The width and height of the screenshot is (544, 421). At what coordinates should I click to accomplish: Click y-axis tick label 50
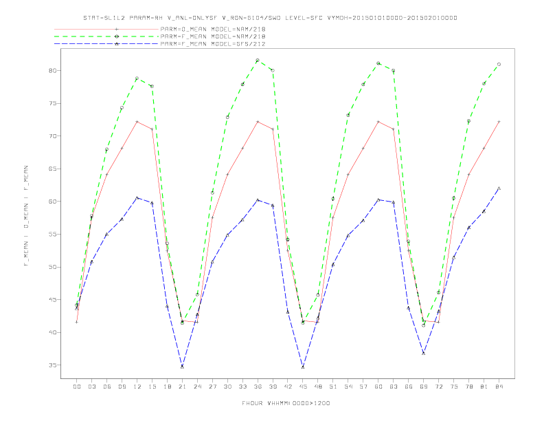pyautogui.click(x=52, y=267)
